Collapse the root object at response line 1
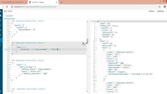The width and height of the screenshot is (167, 94). point(96,21)
